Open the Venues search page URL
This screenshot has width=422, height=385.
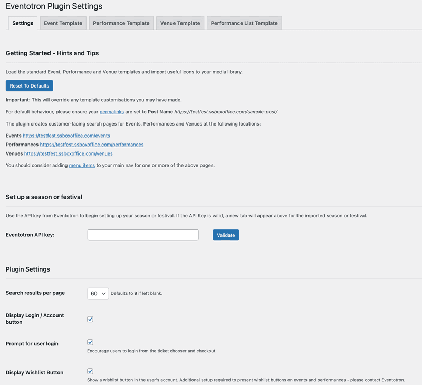(x=69, y=153)
